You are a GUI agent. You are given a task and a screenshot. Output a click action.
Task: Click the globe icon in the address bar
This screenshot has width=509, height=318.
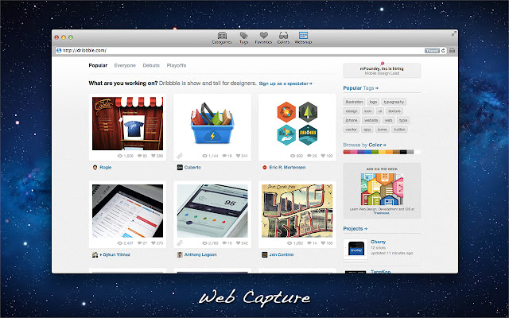coord(59,50)
